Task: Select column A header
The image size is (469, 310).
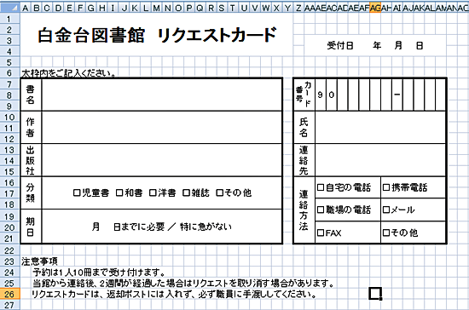Action: (x=26, y=8)
